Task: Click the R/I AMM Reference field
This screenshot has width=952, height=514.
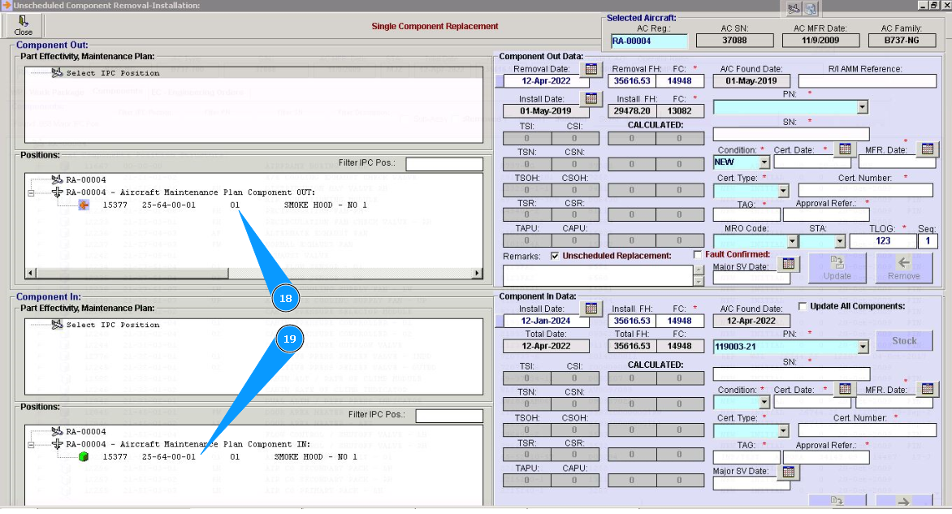Action: click(x=867, y=80)
